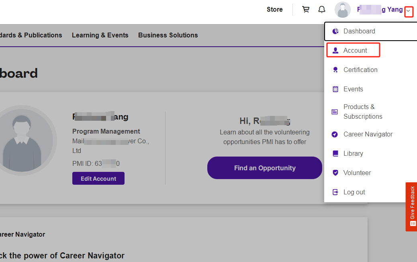The image size is (417, 262).
Task: Click the Library book icon
Action: point(335,154)
